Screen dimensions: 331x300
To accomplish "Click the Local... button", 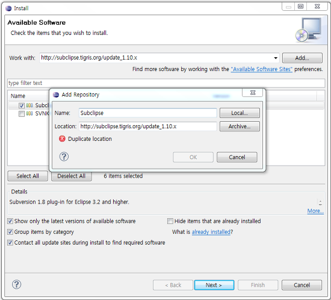I will 240,113.
